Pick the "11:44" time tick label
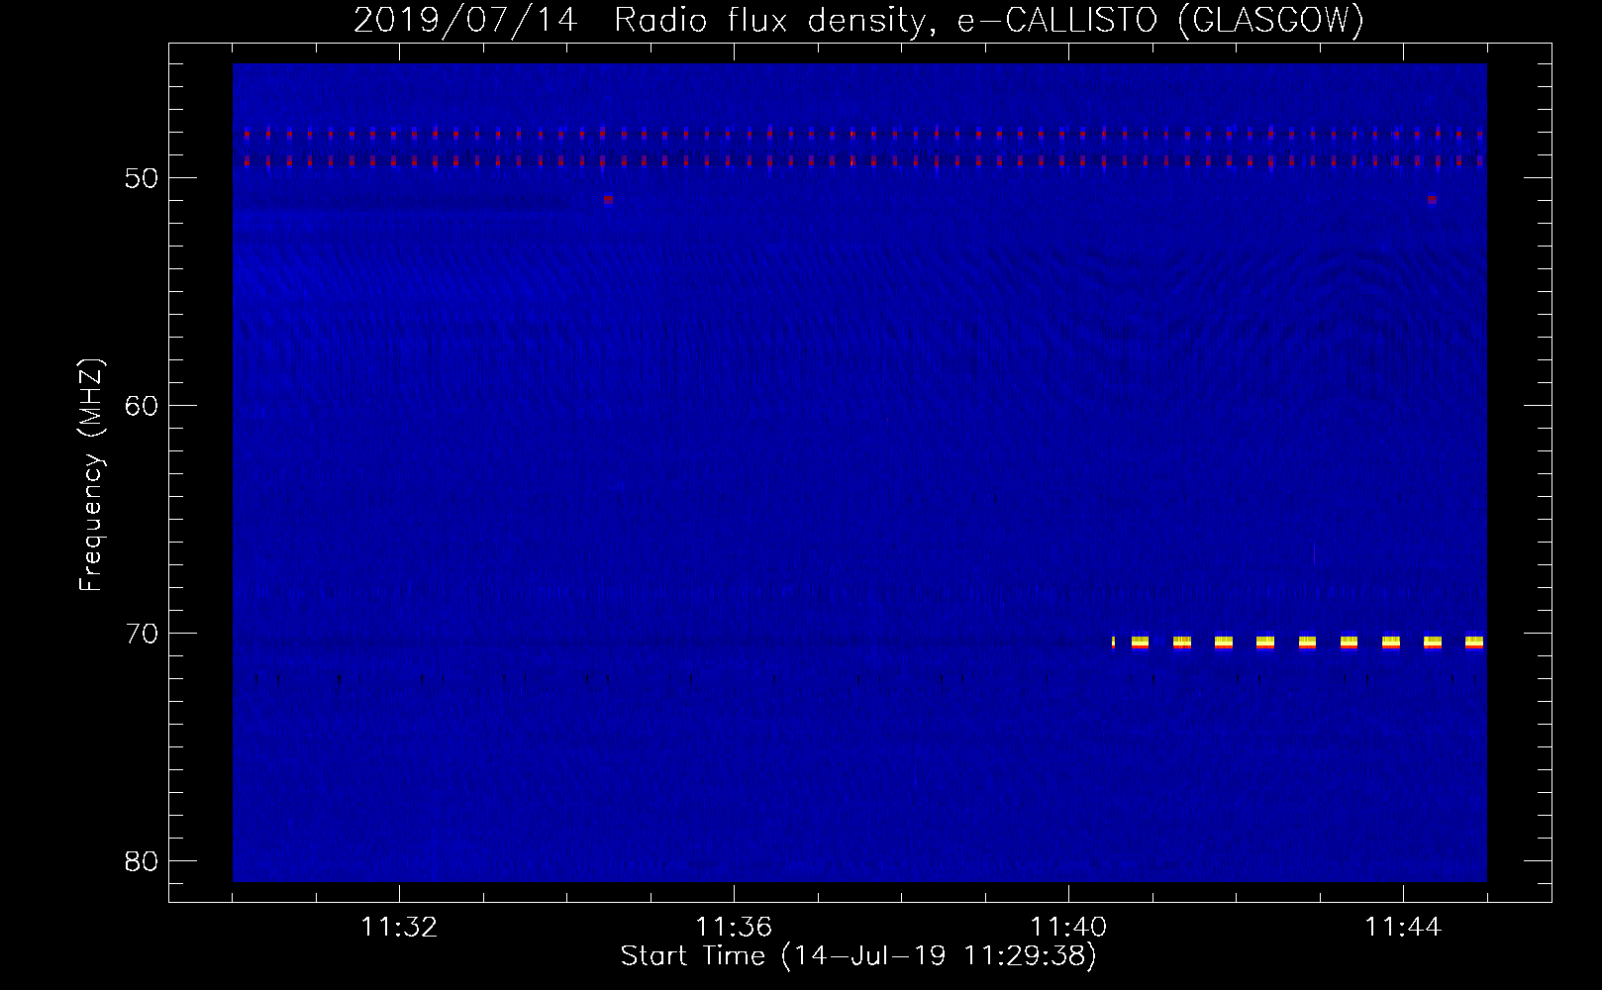 coord(1403,928)
